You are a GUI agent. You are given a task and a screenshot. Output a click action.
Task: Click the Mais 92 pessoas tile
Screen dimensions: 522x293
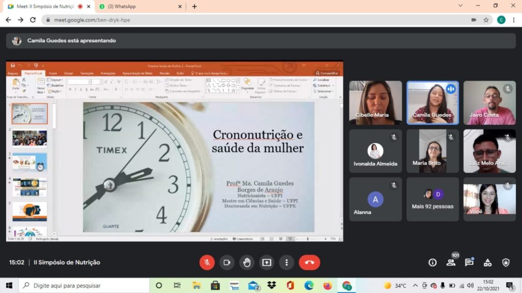[x=432, y=199]
